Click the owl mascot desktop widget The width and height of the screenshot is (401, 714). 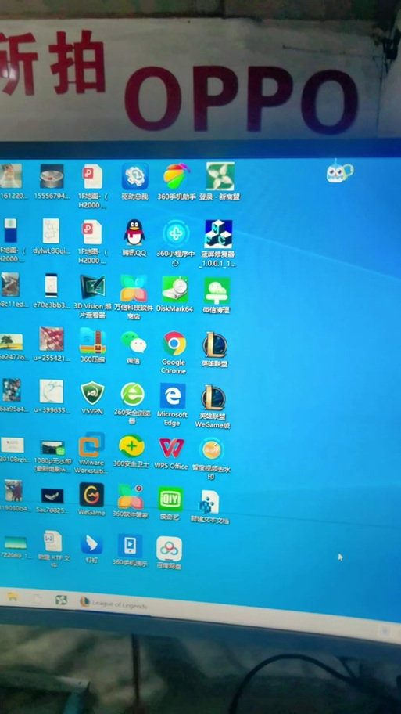[339, 171]
